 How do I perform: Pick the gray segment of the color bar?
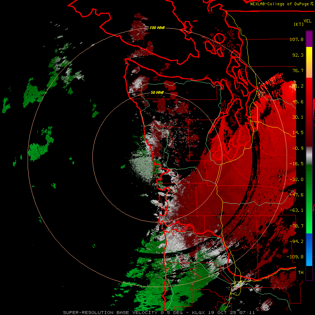[309, 156]
